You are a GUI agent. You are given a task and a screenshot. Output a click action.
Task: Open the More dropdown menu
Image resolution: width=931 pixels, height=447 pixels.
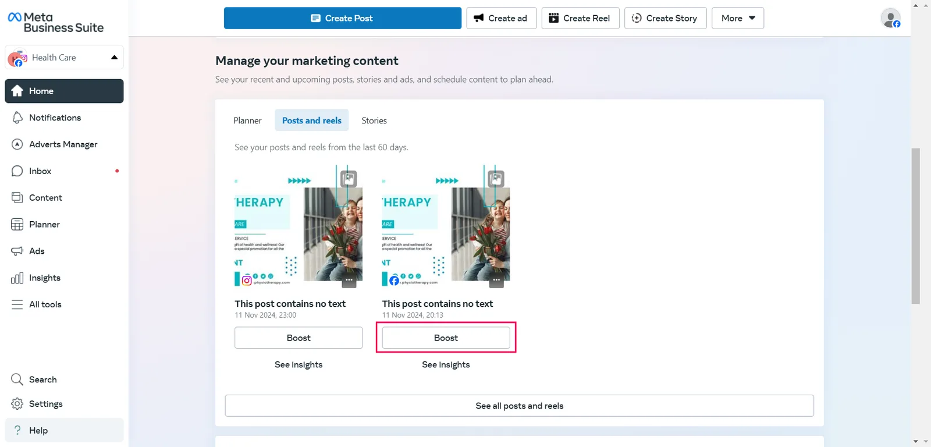[738, 18]
